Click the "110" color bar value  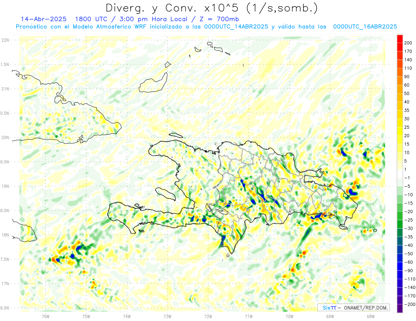(x=408, y=68)
